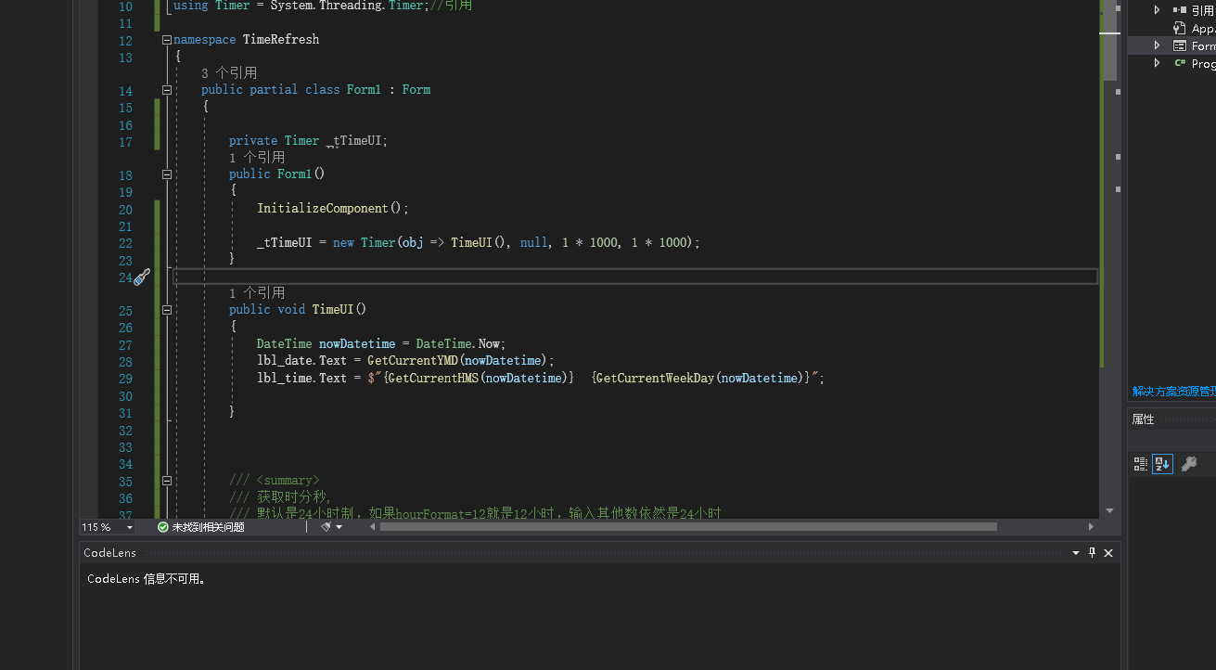Viewport: 1216px width, 670px height.
Task: Click the references node icon in Solution Explorer
Action: click(x=1180, y=10)
